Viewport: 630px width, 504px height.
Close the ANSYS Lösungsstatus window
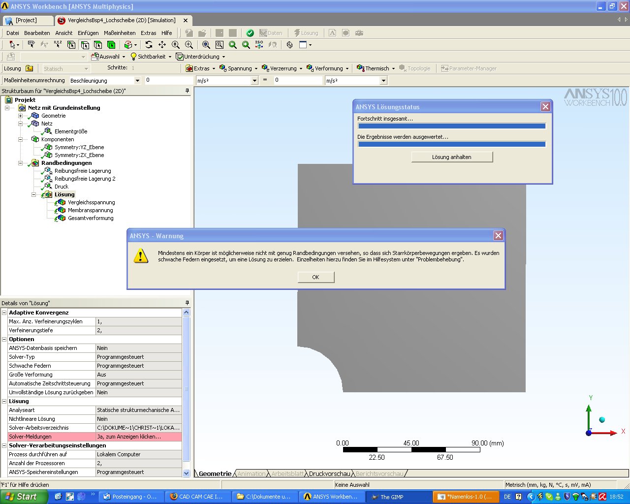tap(545, 107)
